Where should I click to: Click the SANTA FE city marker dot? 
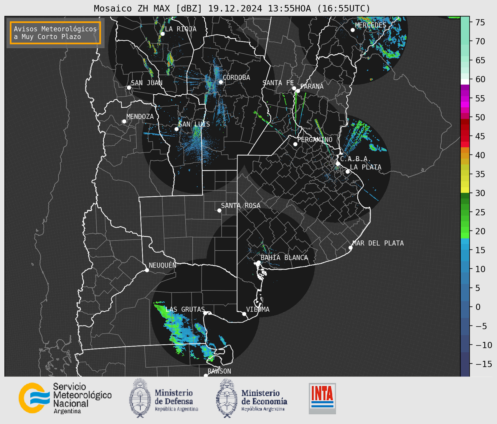pos(294,88)
